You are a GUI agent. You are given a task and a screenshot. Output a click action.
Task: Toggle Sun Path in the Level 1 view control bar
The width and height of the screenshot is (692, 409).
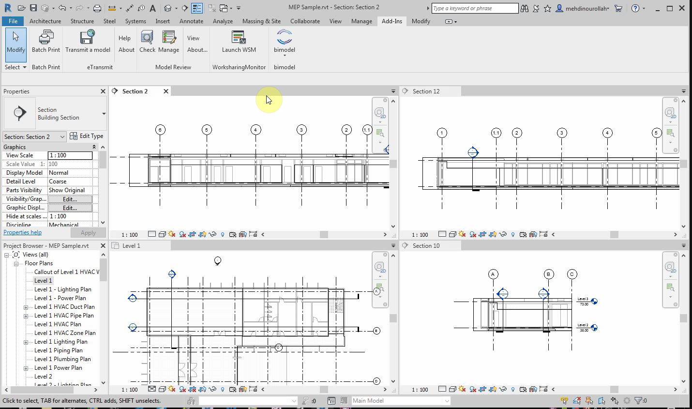(x=172, y=389)
